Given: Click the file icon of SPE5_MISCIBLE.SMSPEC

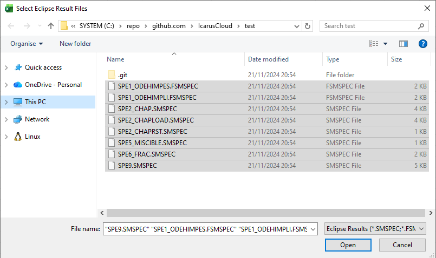Looking at the screenshot, I should 112,142.
